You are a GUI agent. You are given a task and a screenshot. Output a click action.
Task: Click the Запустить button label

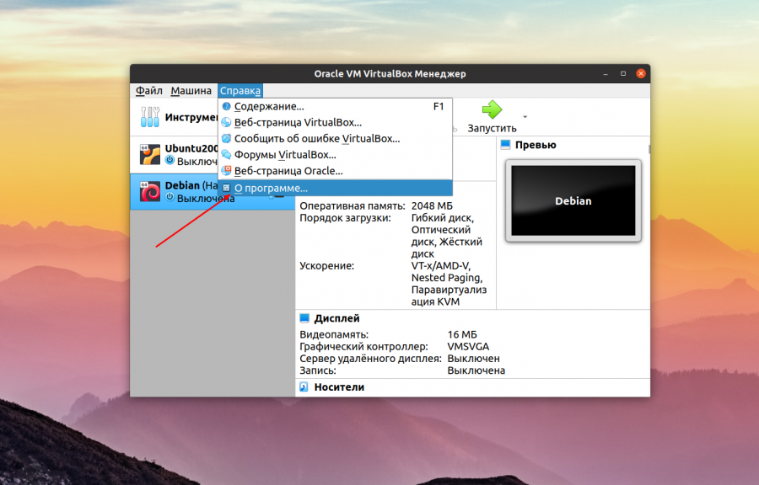coord(492,129)
